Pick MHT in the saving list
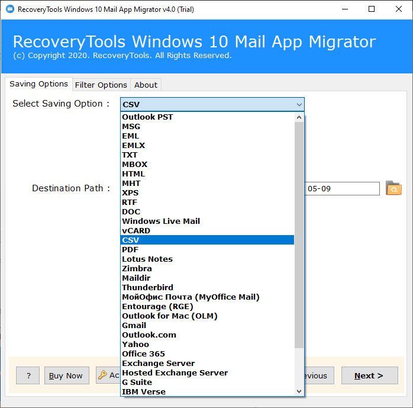Viewport: 413px width, 408px height. (207, 183)
